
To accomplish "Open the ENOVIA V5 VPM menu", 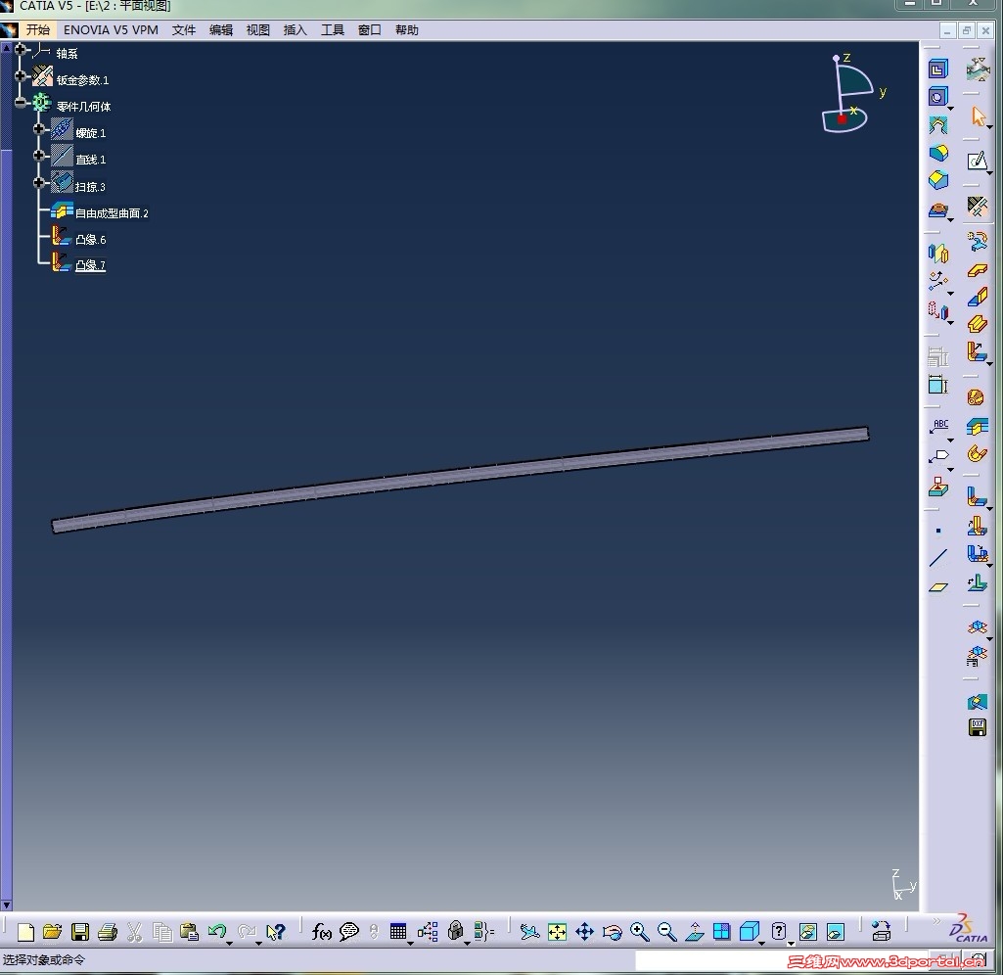I will pyautogui.click(x=111, y=30).
